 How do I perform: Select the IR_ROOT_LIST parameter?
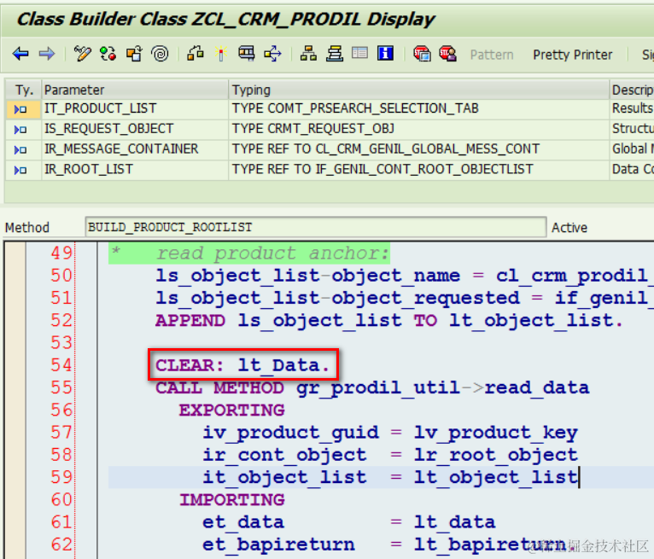click(135, 169)
